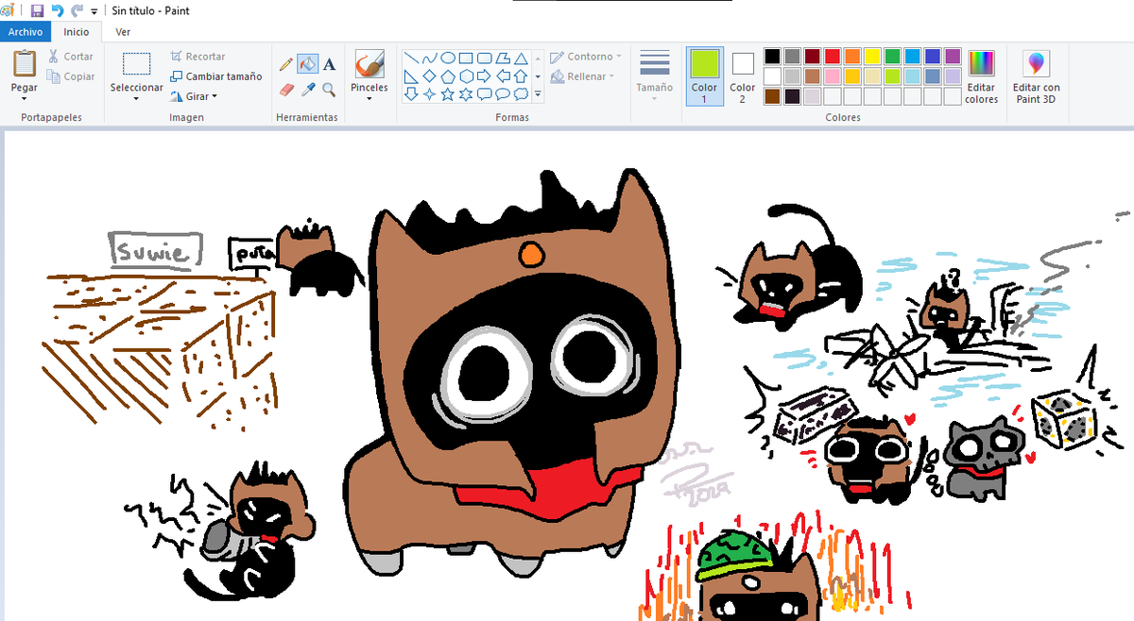Open the Girar rotate dropdown
The image size is (1134, 621).
(x=215, y=96)
